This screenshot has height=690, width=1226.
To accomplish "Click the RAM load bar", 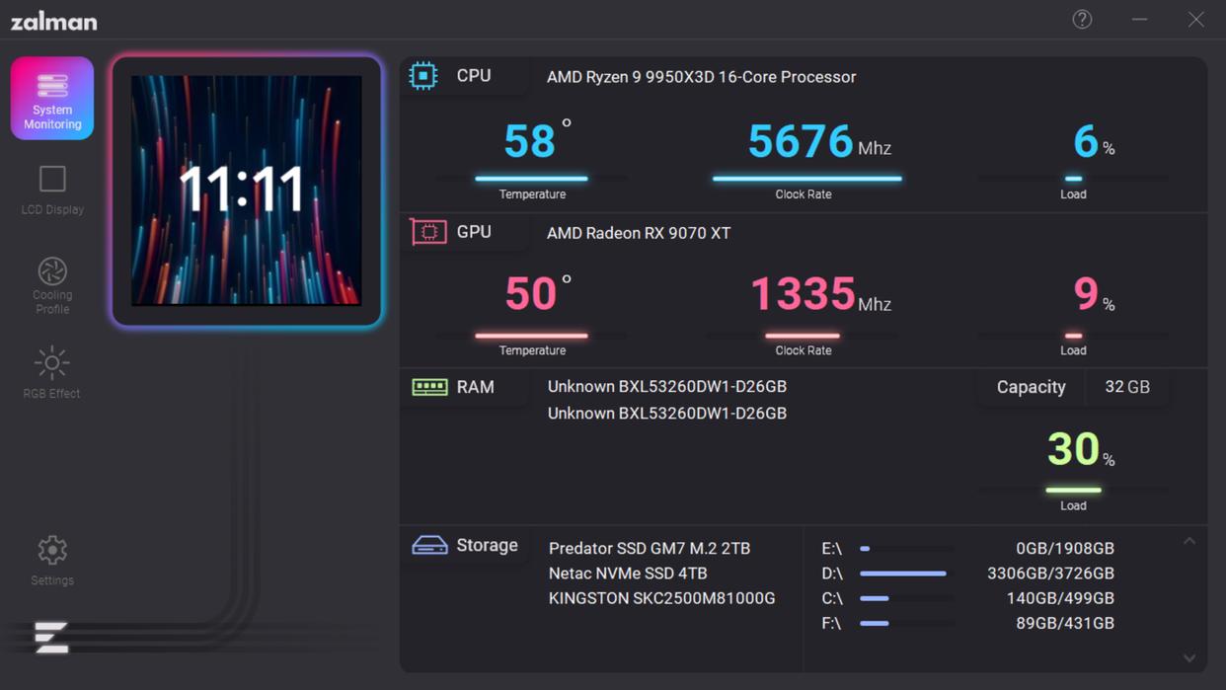I will point(1073,490).
